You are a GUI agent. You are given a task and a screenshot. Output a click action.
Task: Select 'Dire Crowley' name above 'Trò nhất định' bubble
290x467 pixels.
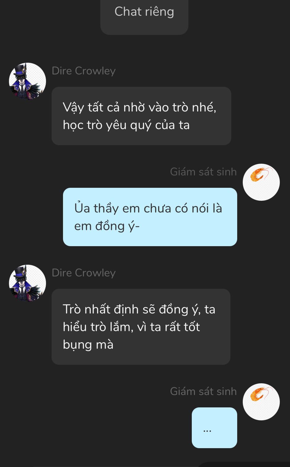click(x=84, y=273)
